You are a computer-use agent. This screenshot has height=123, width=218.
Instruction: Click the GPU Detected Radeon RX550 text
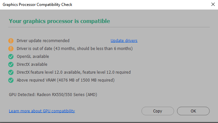[53, 95]
